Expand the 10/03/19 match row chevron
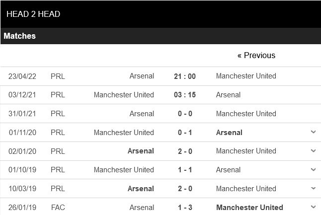 [313, 189]
